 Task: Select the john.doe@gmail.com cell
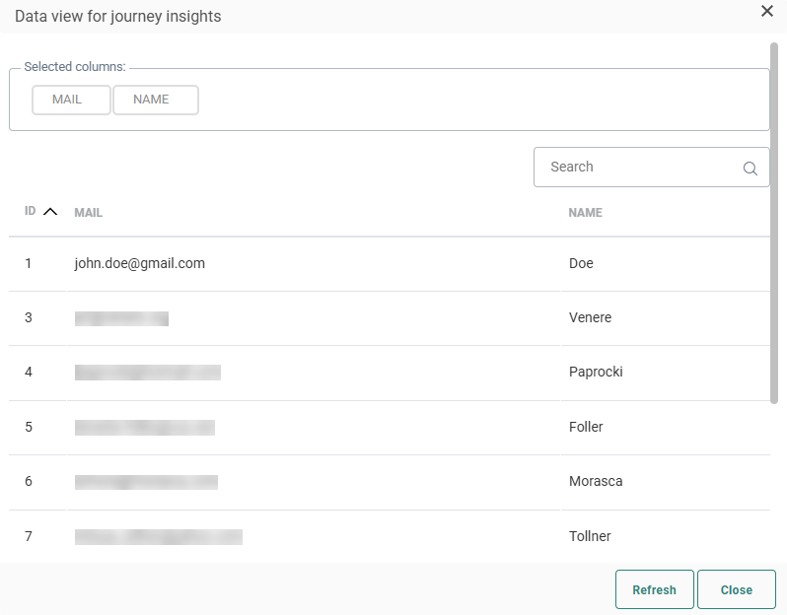[139, 263]
